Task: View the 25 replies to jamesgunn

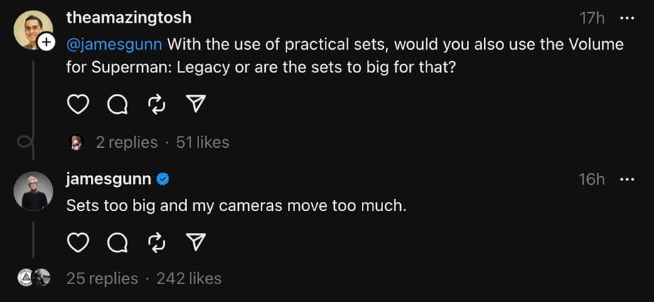Action: click(102, 279)
